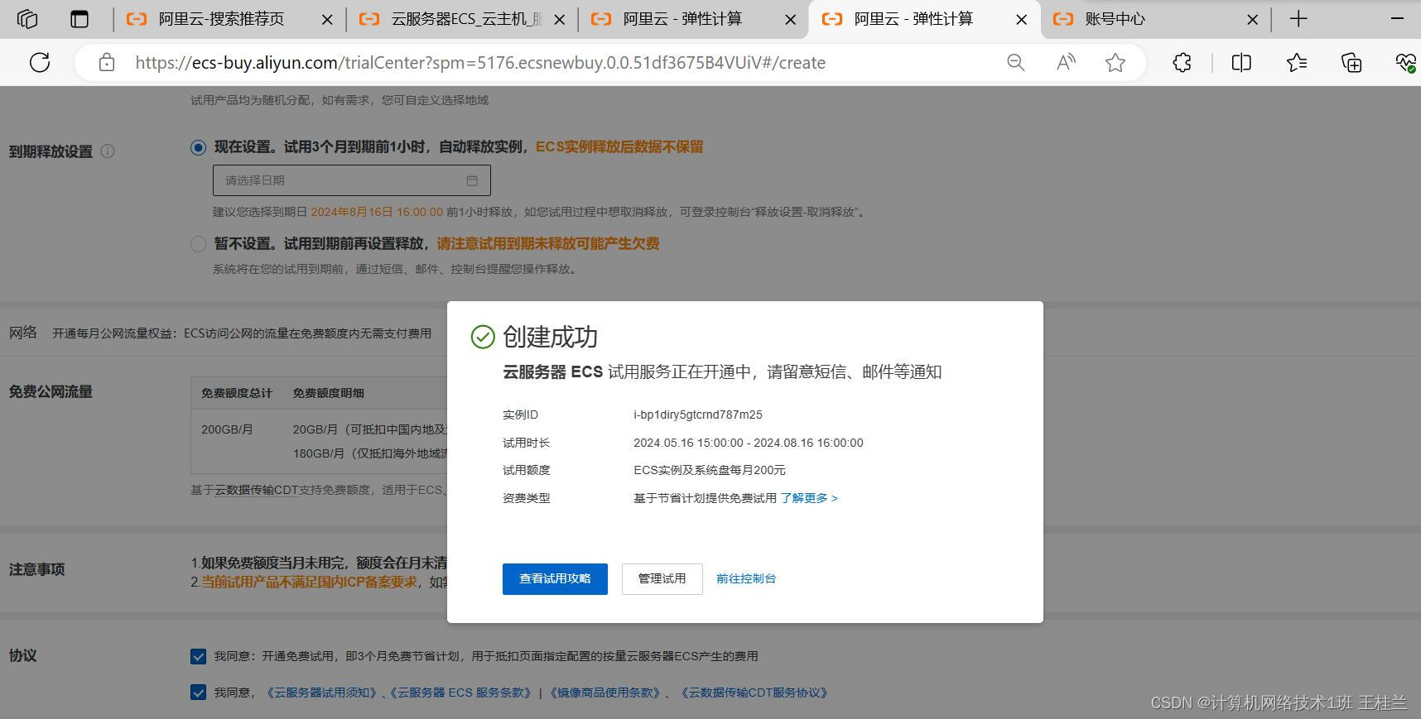Open the browser extensions puzzle icon
1421x719 pixels.
click(1183, 62)
